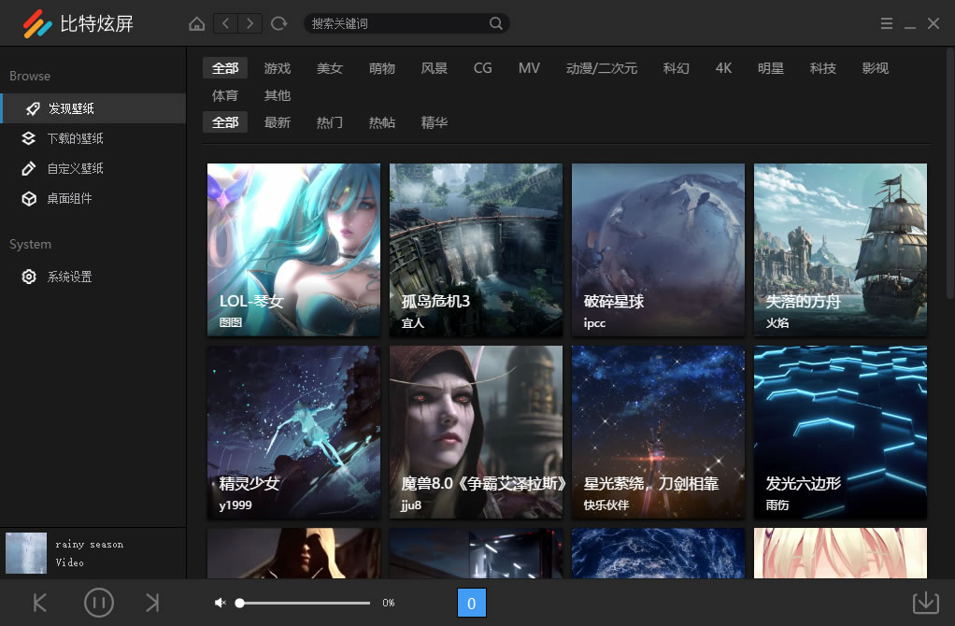Sort wallpapers by 热门
This screenshot has width=955, height=626.
[x=330, y=122]
